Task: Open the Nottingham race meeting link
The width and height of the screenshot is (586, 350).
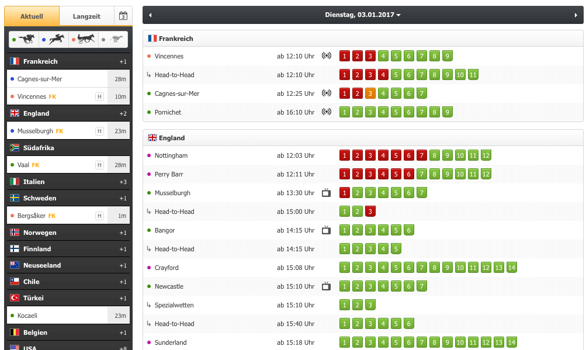Action: 171,155
